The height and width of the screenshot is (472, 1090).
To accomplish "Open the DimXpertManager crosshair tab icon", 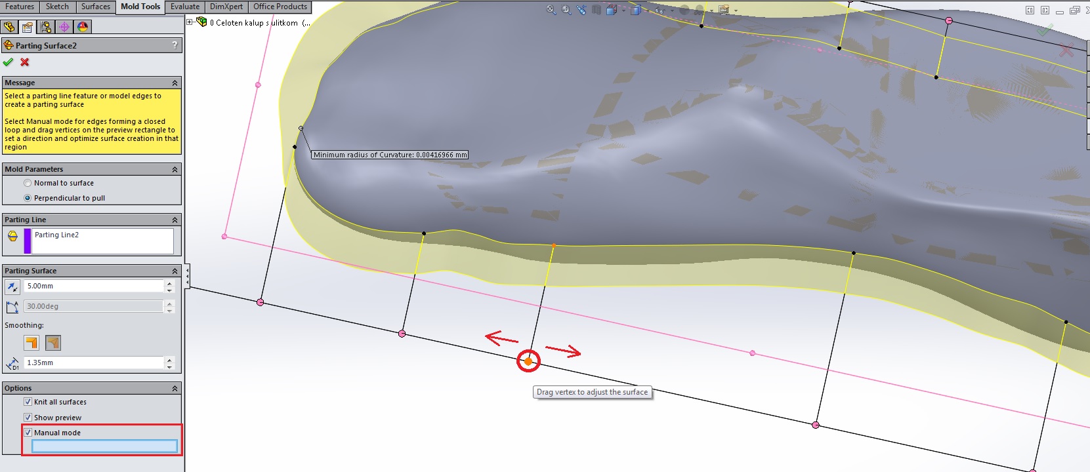I will tap(64, 27).
